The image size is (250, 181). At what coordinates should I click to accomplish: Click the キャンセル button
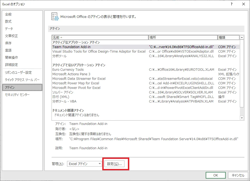pos(238,175)
